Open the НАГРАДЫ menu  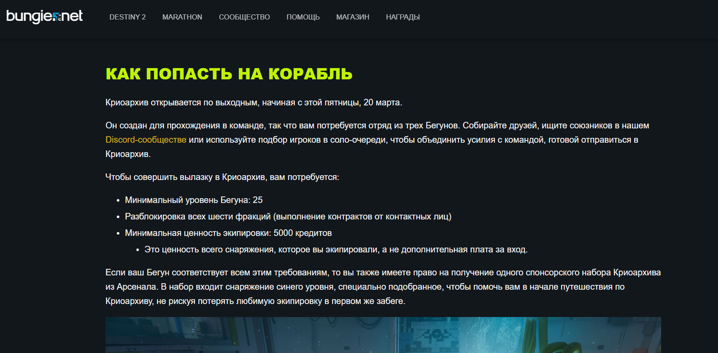(x=403, y=17)
